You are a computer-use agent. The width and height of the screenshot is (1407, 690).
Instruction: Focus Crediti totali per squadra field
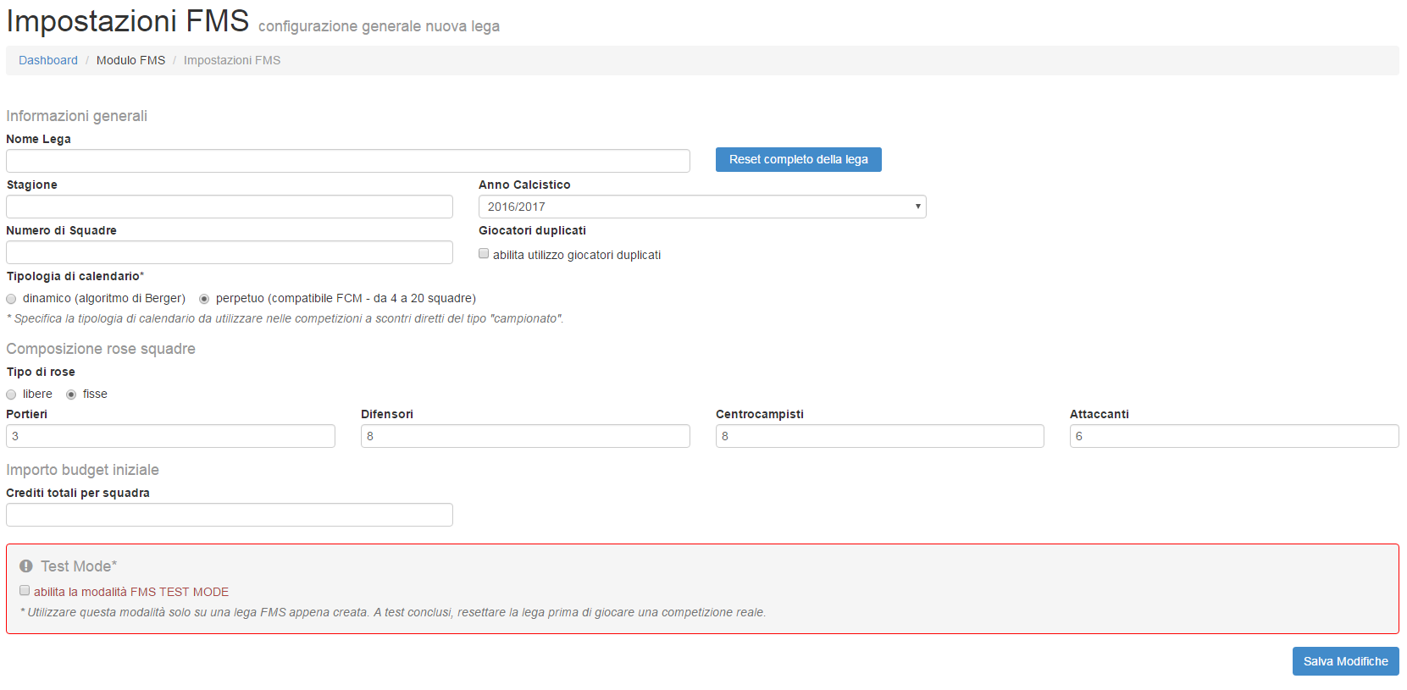point(229,515)
